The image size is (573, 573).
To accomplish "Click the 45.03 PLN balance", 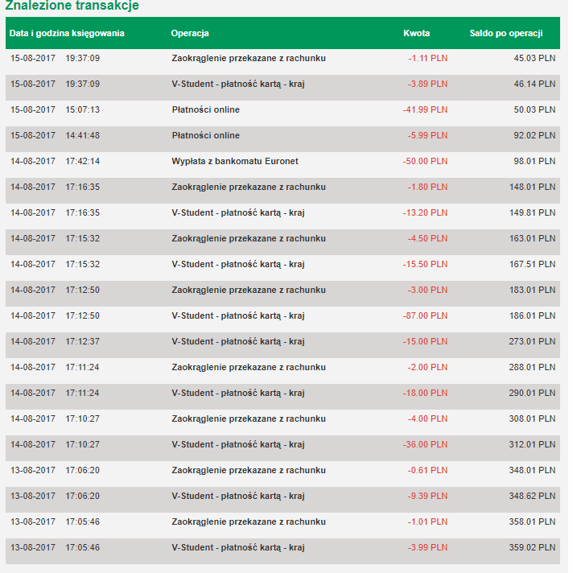I will (534, 58).
